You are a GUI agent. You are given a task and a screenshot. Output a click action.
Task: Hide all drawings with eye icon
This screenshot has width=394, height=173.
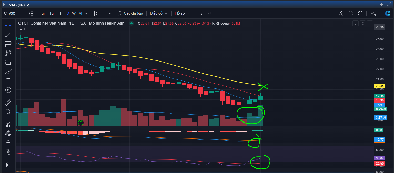8,152
